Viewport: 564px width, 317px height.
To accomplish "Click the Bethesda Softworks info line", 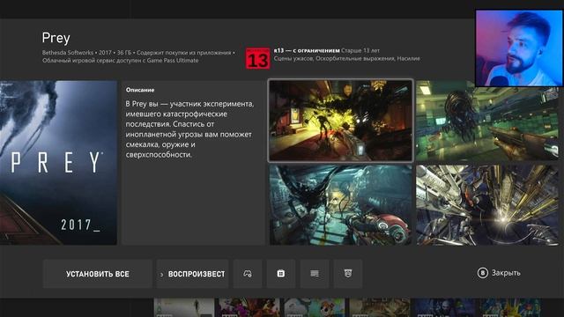I will pos(138,53).
